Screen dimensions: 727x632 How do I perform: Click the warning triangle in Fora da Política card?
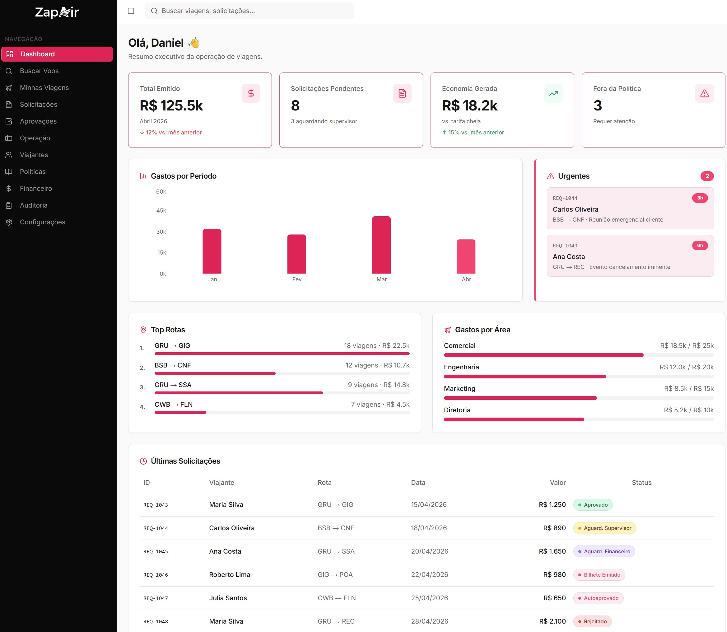click(704, 93)
